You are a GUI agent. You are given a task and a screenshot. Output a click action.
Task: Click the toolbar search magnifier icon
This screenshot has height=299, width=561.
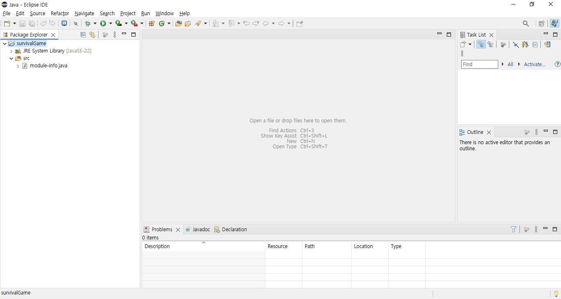pos(526,24)
